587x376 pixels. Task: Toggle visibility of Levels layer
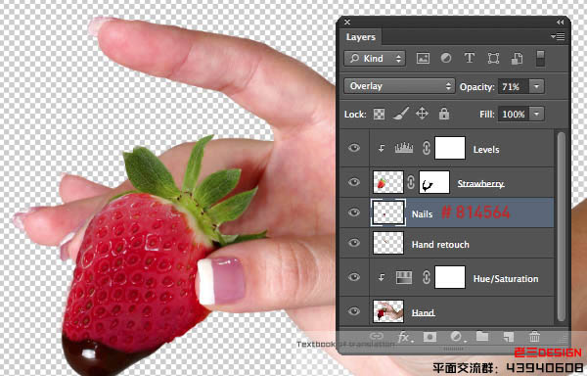(x=354, y=148)
